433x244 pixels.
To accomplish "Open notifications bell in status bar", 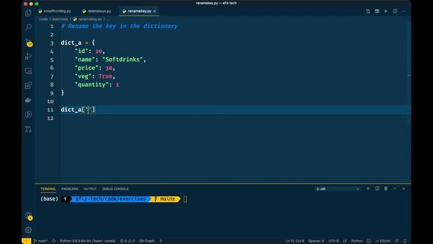I will [x=405, y=241].
